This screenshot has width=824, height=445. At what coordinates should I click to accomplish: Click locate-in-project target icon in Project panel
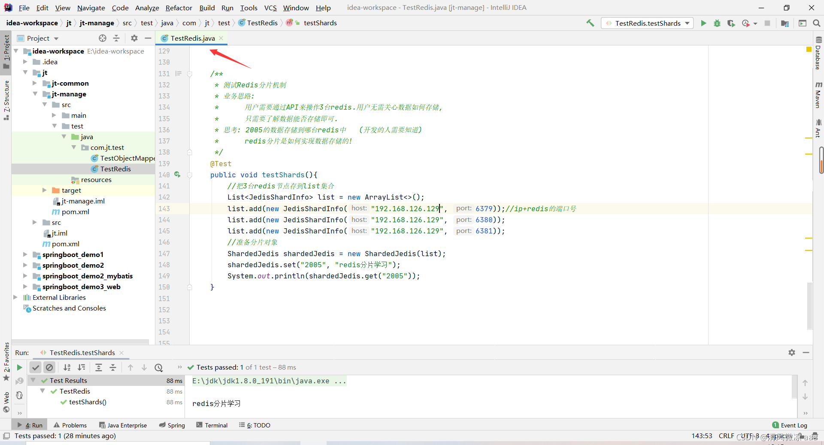(x=103, y=38)
